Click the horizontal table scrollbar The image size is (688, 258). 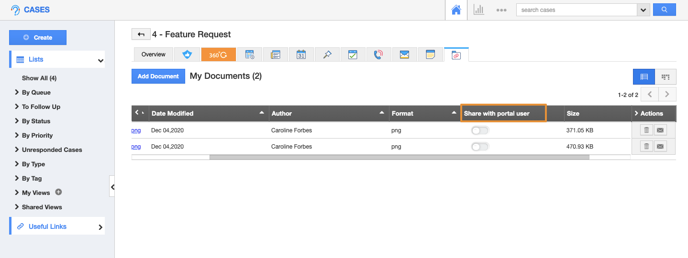(x=399, y=157)
